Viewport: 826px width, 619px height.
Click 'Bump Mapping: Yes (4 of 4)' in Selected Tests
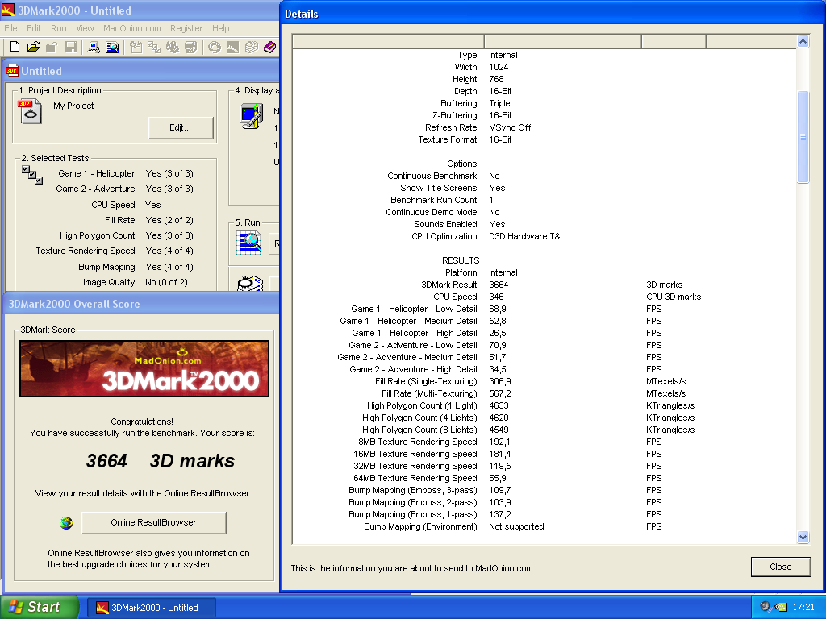pos(136,268)
